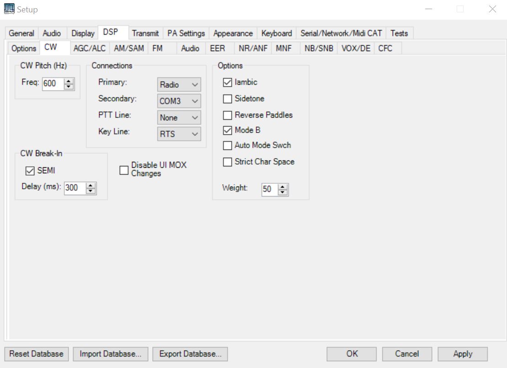Open the Serial/Network/Midi CAT tab
Viewport: 507px width, 368px height.
[x=341, y=33]
